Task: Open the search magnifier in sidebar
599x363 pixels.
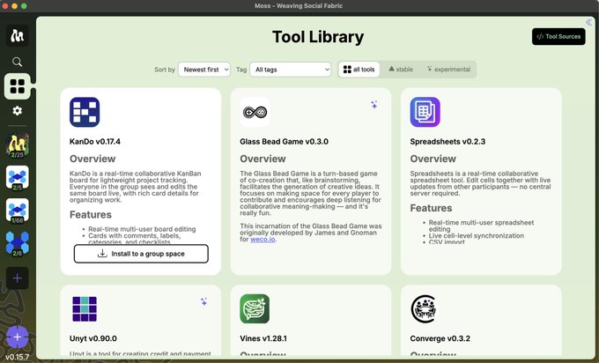Action: pyautogui.click(x=18, y=62)
